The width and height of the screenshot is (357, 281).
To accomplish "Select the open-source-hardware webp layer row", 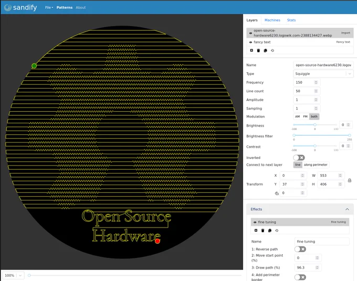I will point(300,33).
